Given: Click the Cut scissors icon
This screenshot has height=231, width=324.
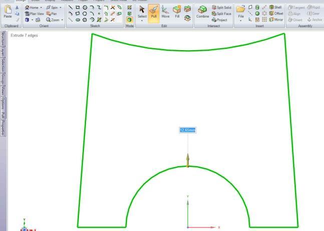Looking at the screenshot, I should [x=17, y=7].
